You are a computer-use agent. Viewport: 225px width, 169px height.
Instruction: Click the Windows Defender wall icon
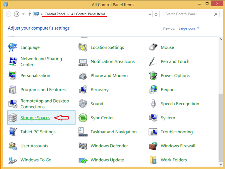(x=83, y=146)
